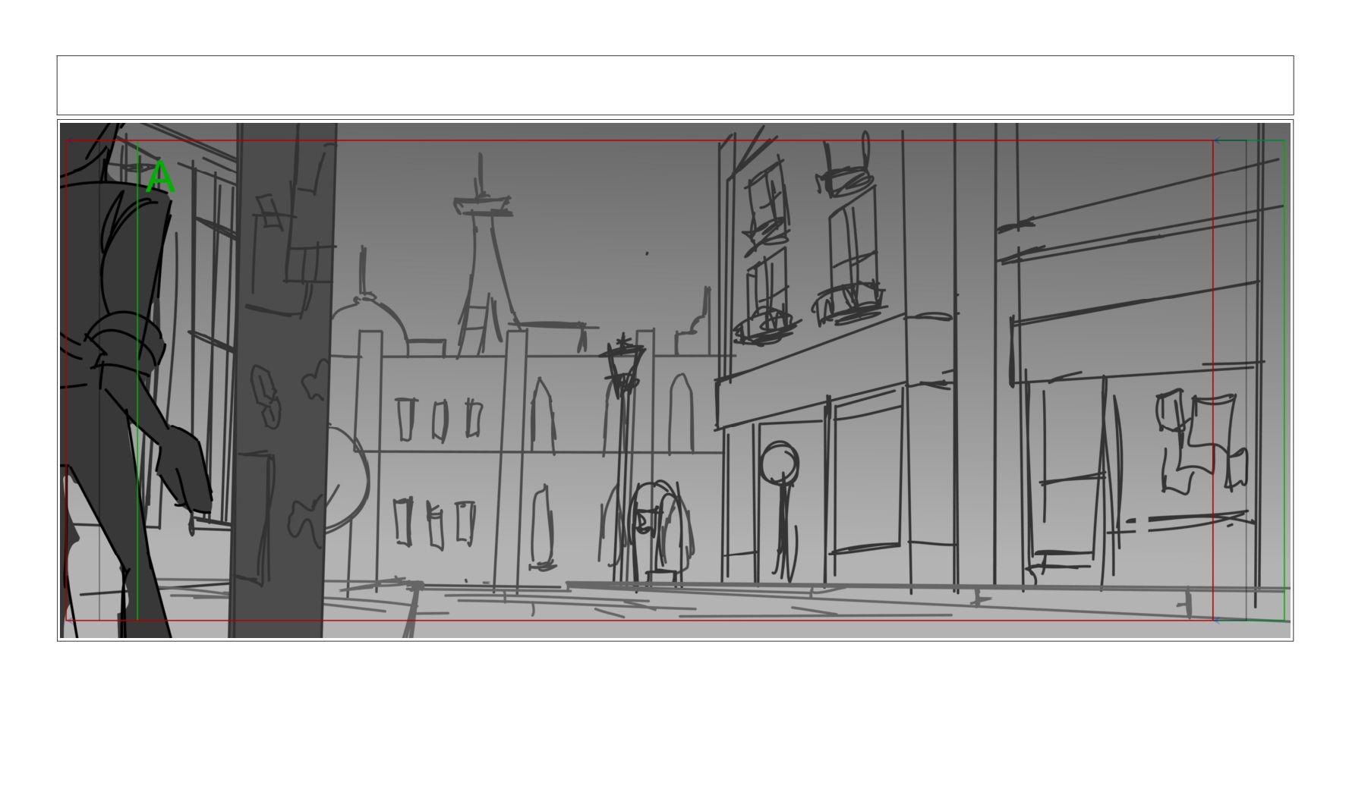1349x789 pixels.
Task: Click the green camera keyframe label A
Action: click(x=160, y=178)
